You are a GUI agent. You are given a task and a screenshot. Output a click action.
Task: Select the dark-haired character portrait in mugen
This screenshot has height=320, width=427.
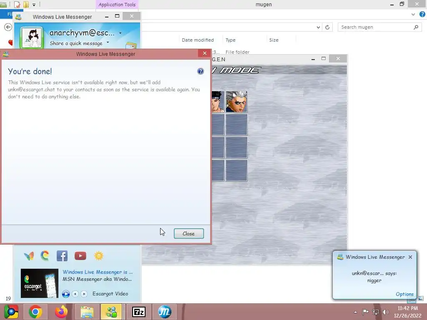218,102
